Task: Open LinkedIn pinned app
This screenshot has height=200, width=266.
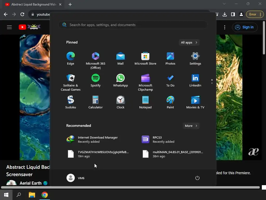Action: (195, 80)
